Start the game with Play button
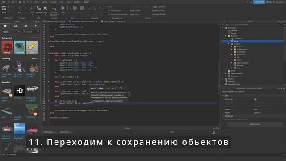Viewport: 286px width, 161px height. pyautogui.click(x=63, y=8)
